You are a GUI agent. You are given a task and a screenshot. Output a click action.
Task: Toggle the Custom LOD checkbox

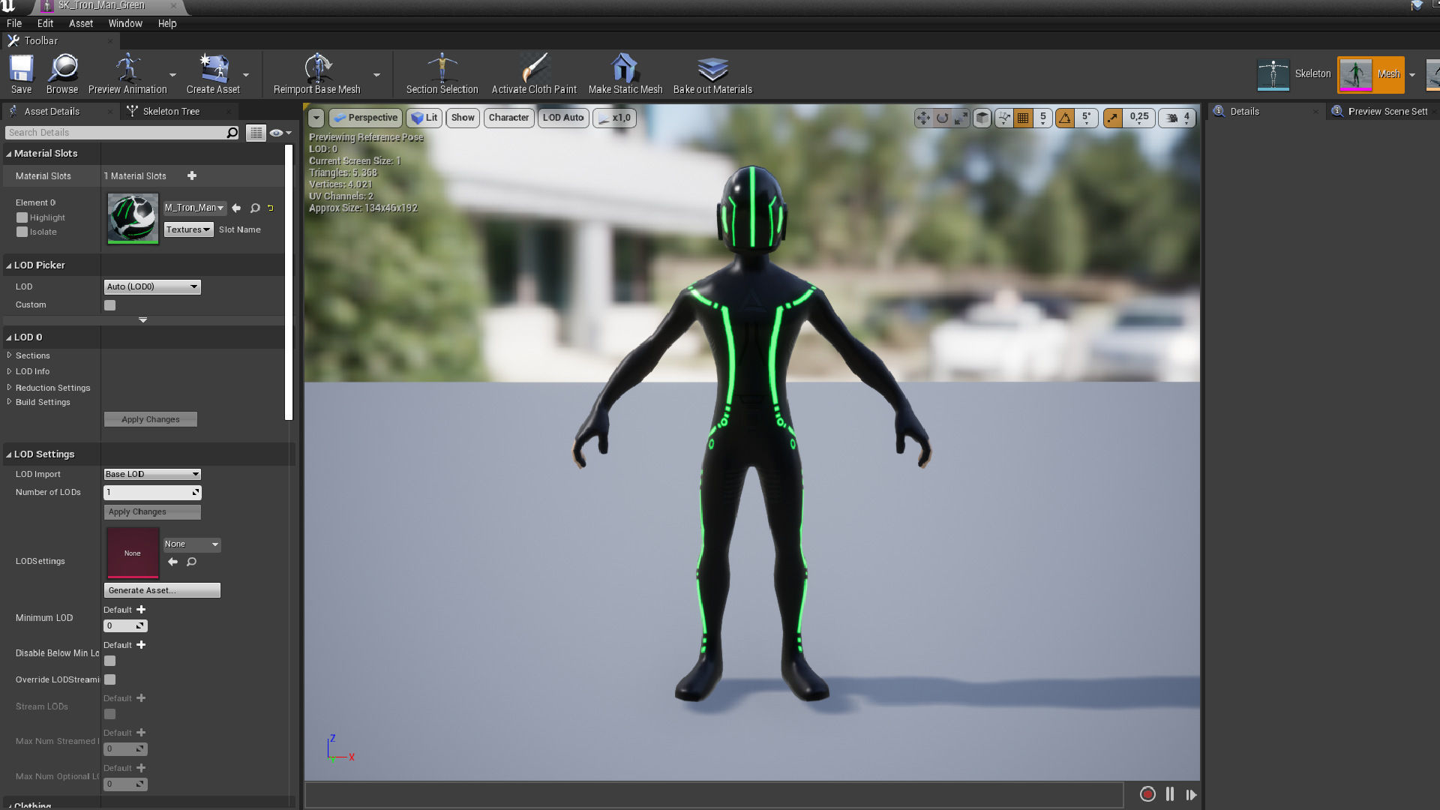point(110,305)
